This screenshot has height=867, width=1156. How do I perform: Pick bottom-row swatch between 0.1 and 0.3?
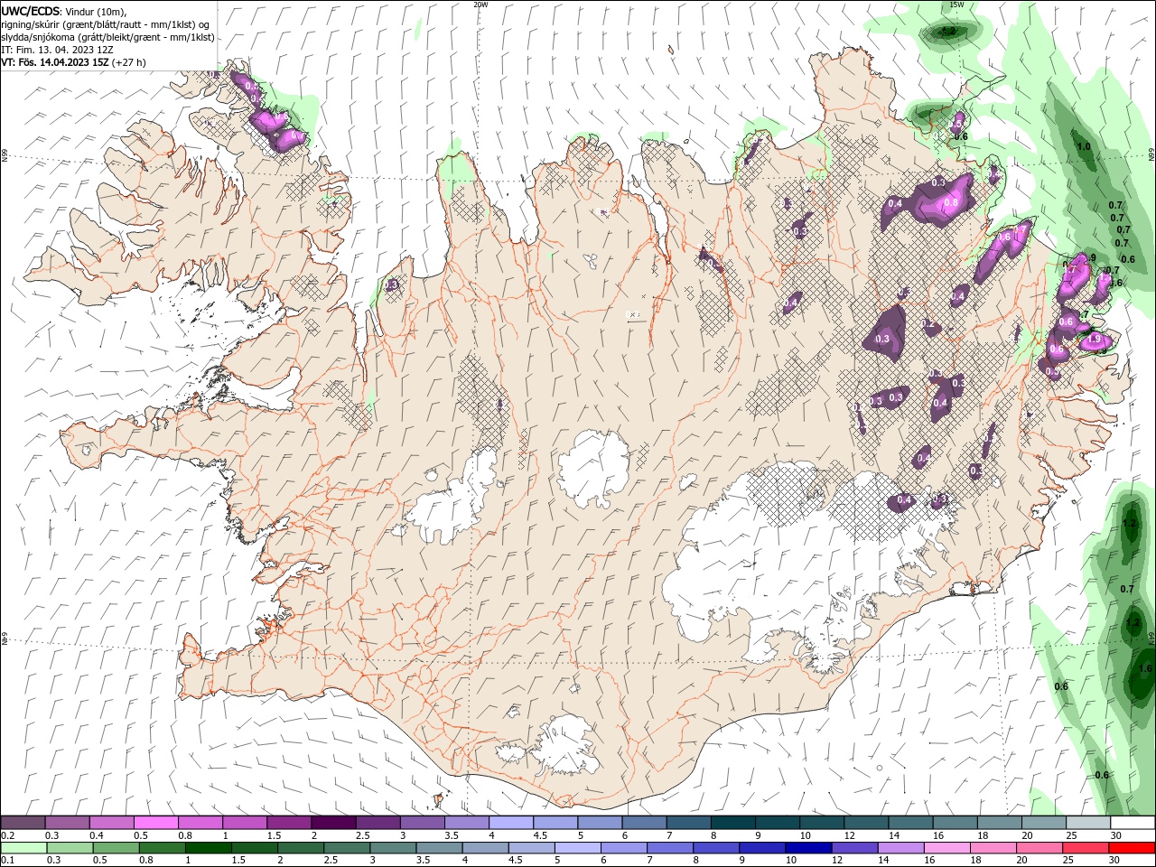(23, 847)
